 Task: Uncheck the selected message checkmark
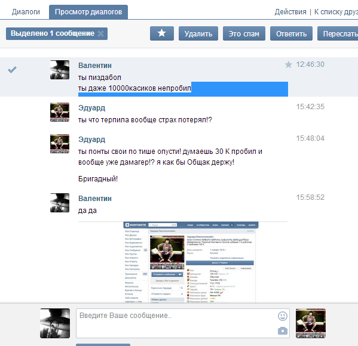click(x=12, y=70)
